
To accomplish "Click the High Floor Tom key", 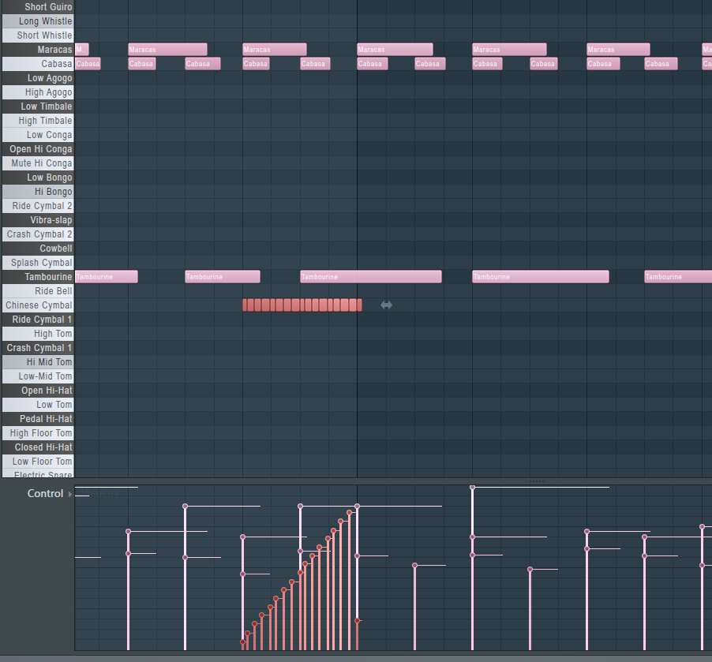I will tap(38, 432).
